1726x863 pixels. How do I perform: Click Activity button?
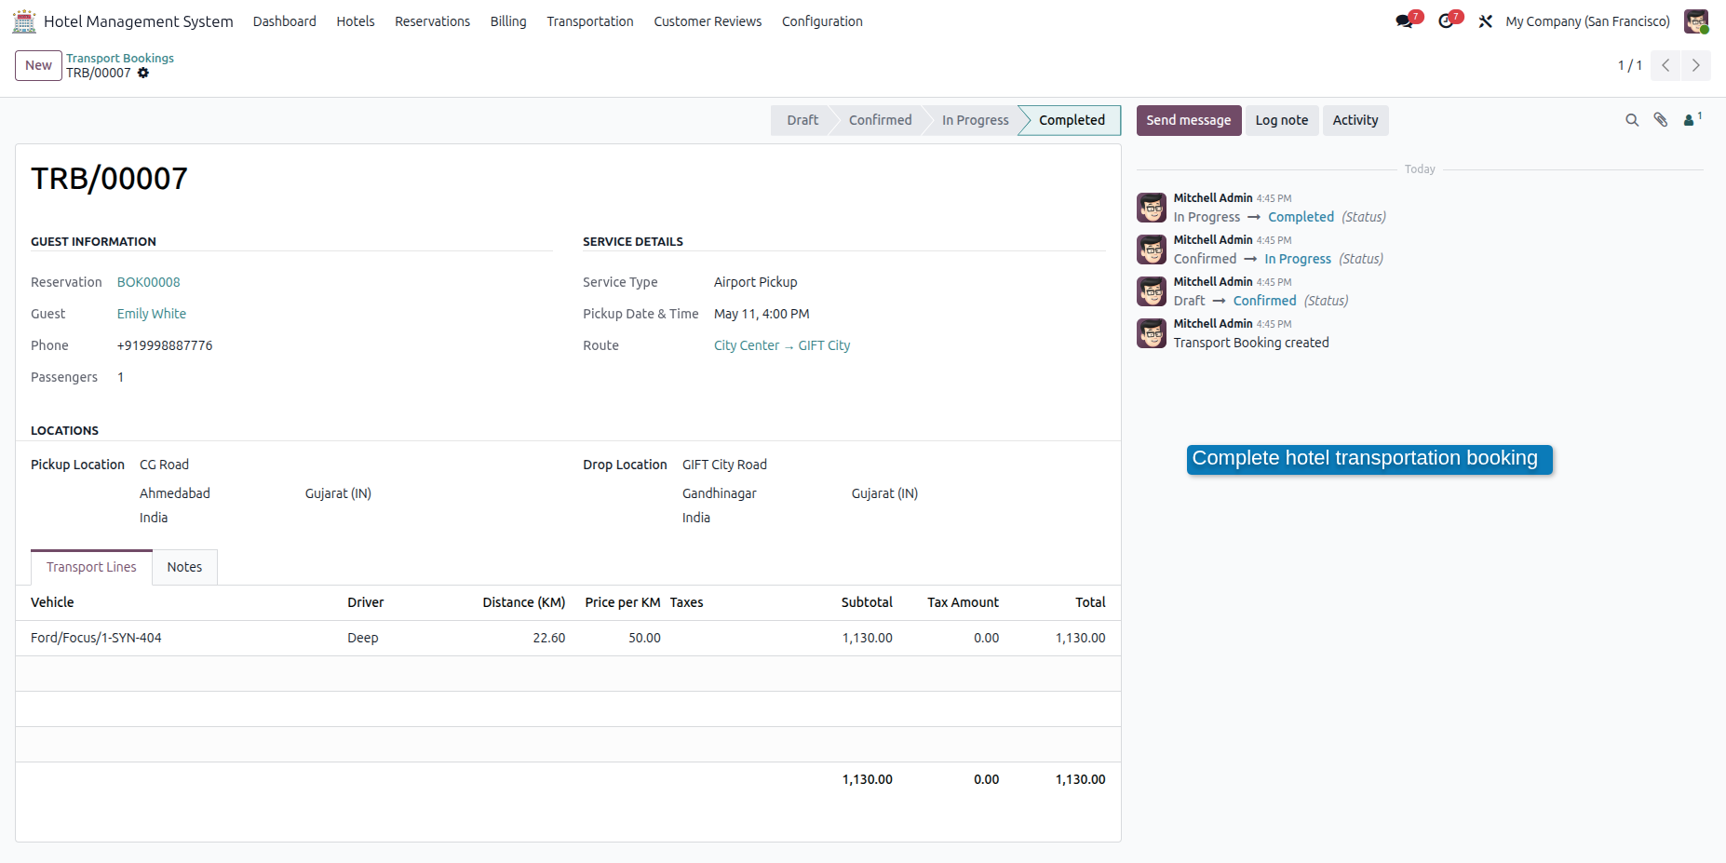(x=1355, y=120)
